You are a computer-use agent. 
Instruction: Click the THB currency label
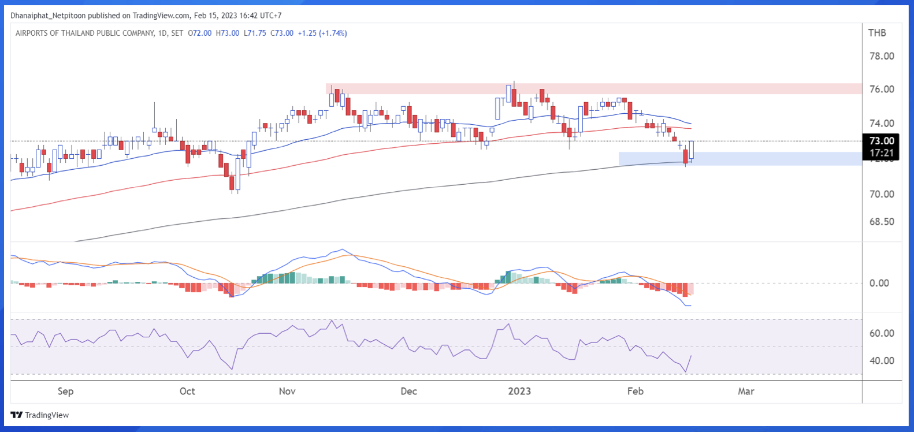pos(877,33)
